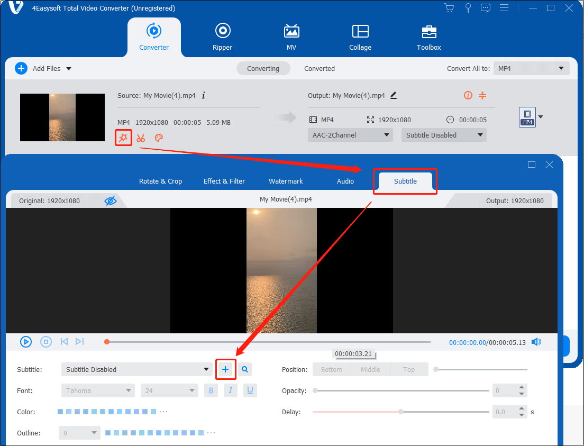Toggle underline subtitle formatting
The image size is (584, 446).
[x=250, y=390]
